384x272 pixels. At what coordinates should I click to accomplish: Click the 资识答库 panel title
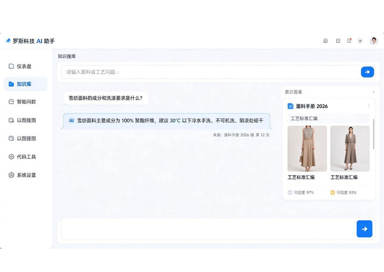(294, 92)
